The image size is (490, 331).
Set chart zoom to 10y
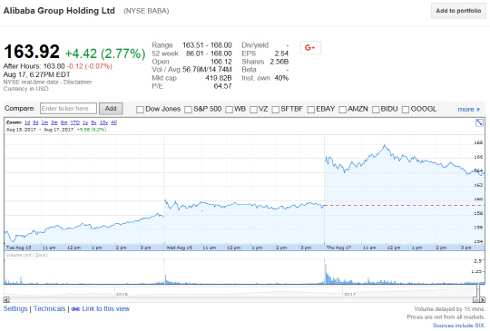click(103, 122)
